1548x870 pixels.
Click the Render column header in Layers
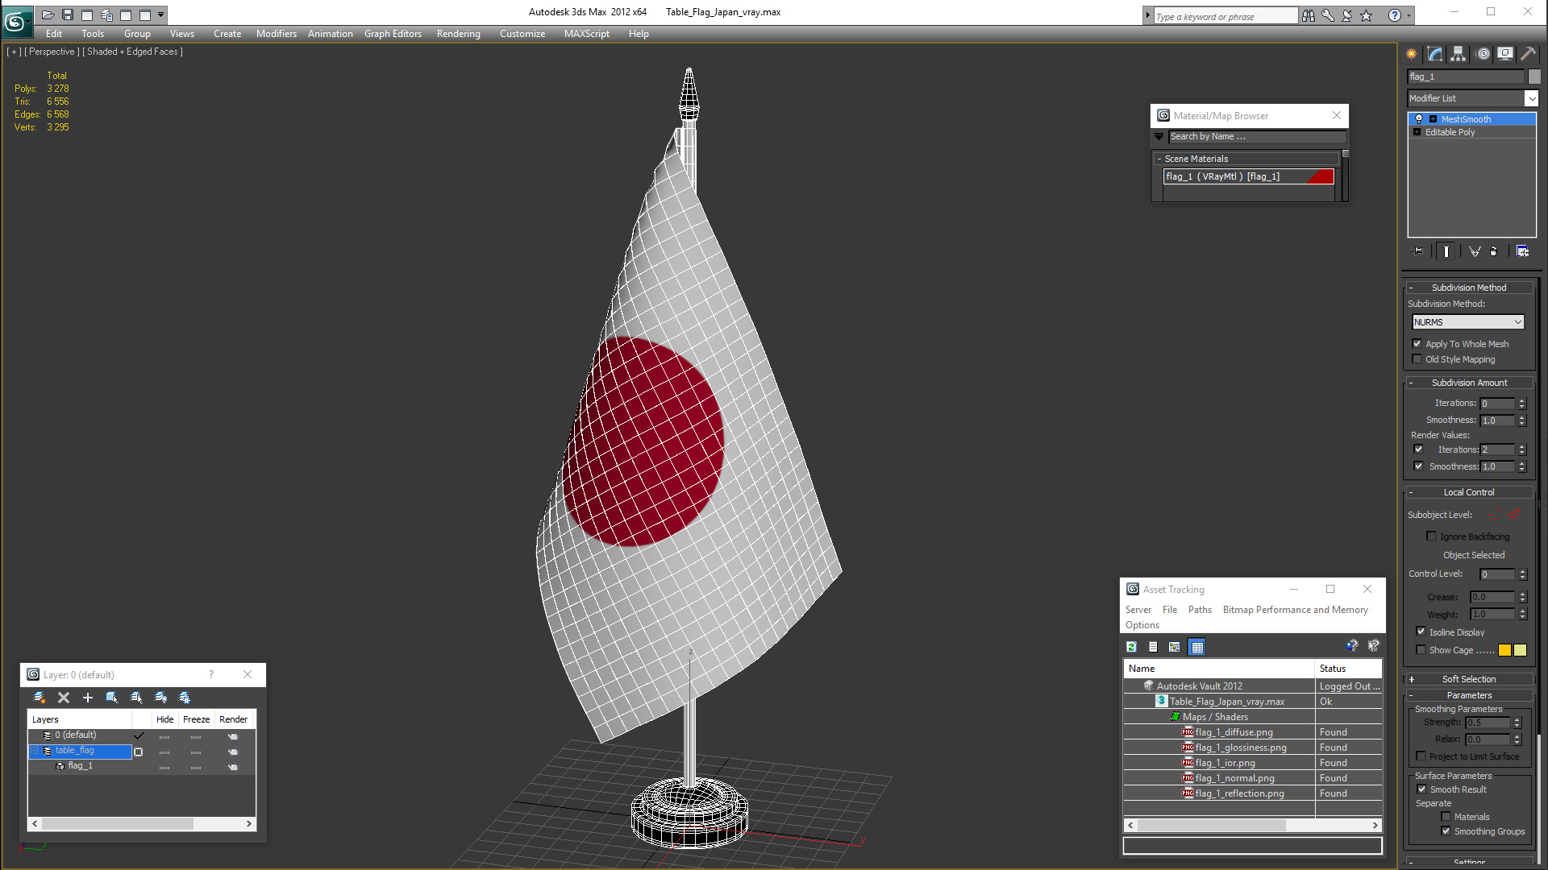click(x=234, y=719)
